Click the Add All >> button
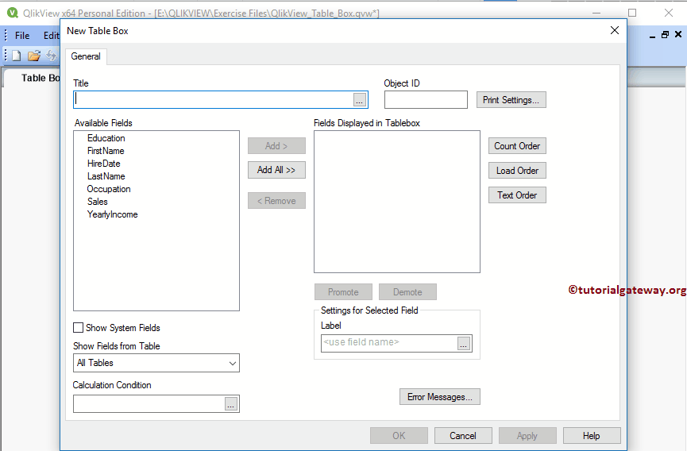687x451 pixels. point(276,170)
